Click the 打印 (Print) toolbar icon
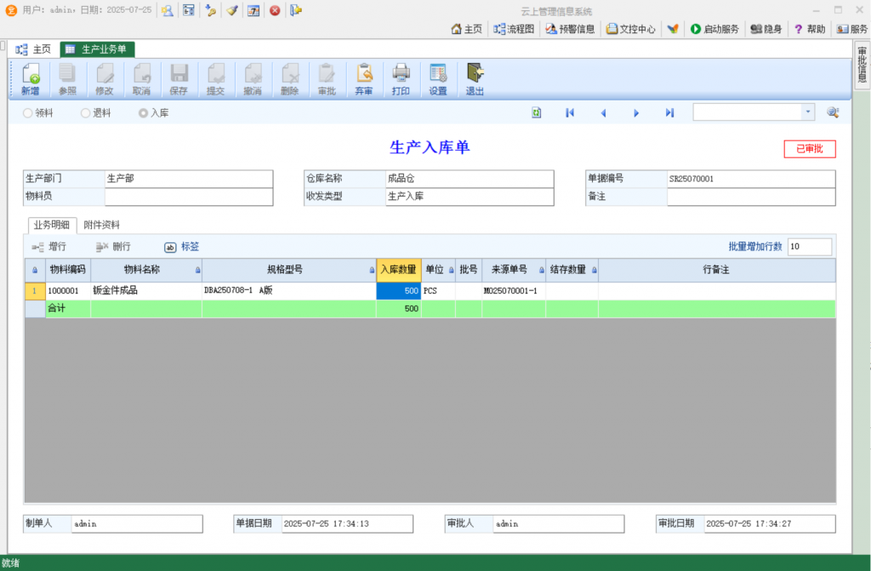 pos(401,79)
